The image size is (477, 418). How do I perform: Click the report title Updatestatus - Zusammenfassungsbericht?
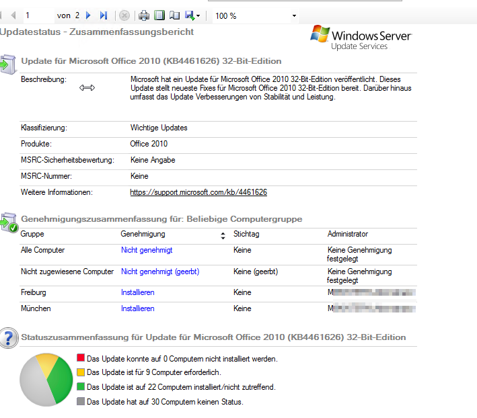[x=97, y=32]
